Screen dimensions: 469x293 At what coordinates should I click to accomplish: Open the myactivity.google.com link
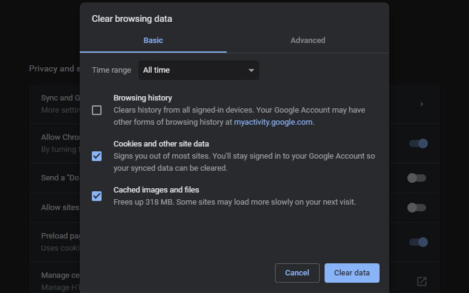click(x=273, y=122)
